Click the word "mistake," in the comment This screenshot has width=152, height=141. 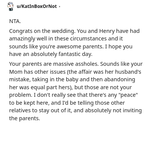click(x=20, y=79)
